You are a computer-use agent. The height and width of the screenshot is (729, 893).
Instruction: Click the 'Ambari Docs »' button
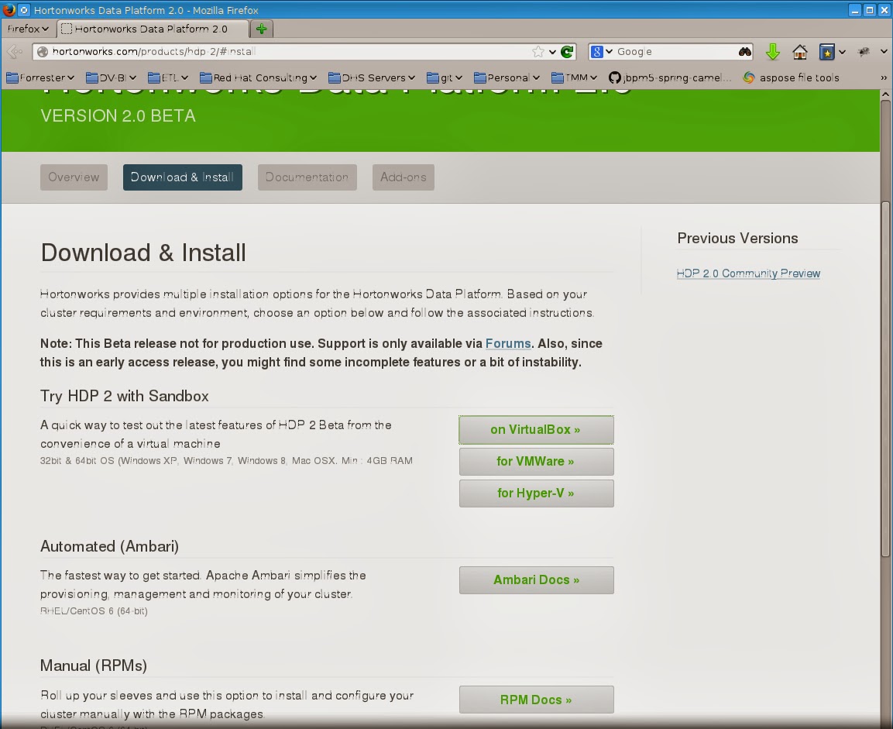[x=537, y=579]
